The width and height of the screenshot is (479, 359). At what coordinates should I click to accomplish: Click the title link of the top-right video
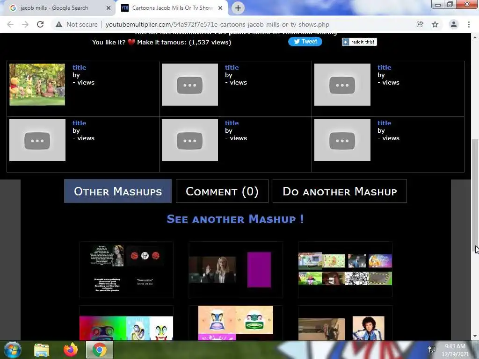pyautogui.click(x=385, y=67)
